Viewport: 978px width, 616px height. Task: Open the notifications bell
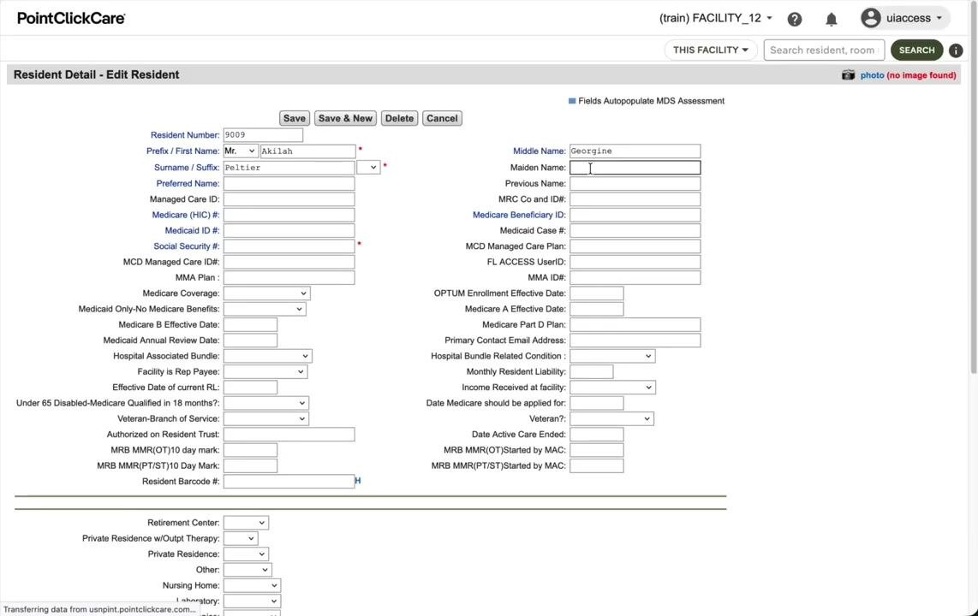click(831, 20)
